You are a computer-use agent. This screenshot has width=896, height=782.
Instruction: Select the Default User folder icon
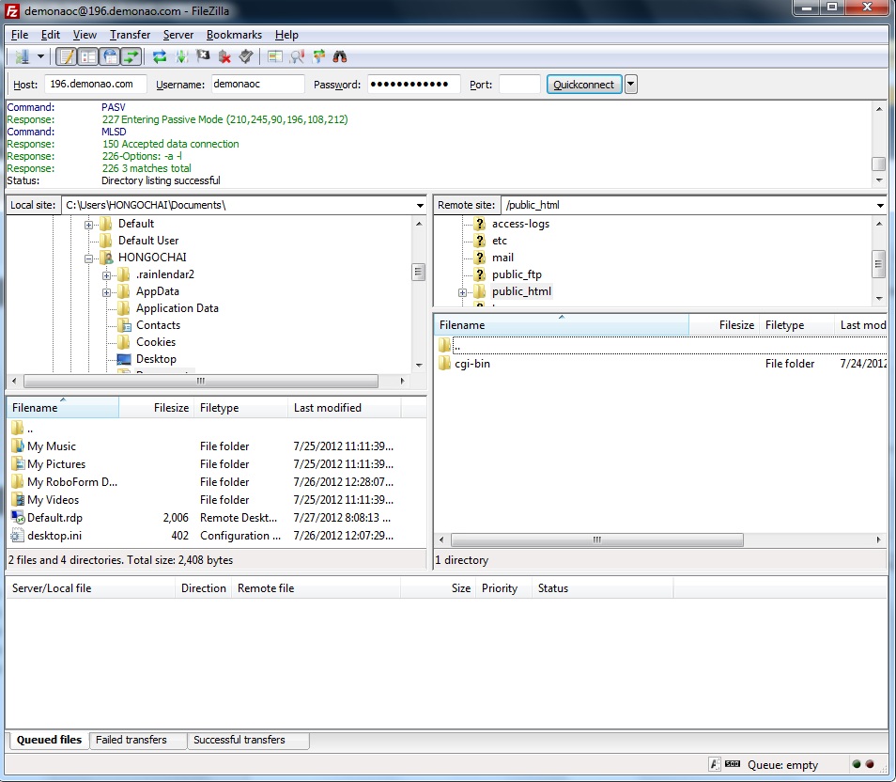(106, 241)
